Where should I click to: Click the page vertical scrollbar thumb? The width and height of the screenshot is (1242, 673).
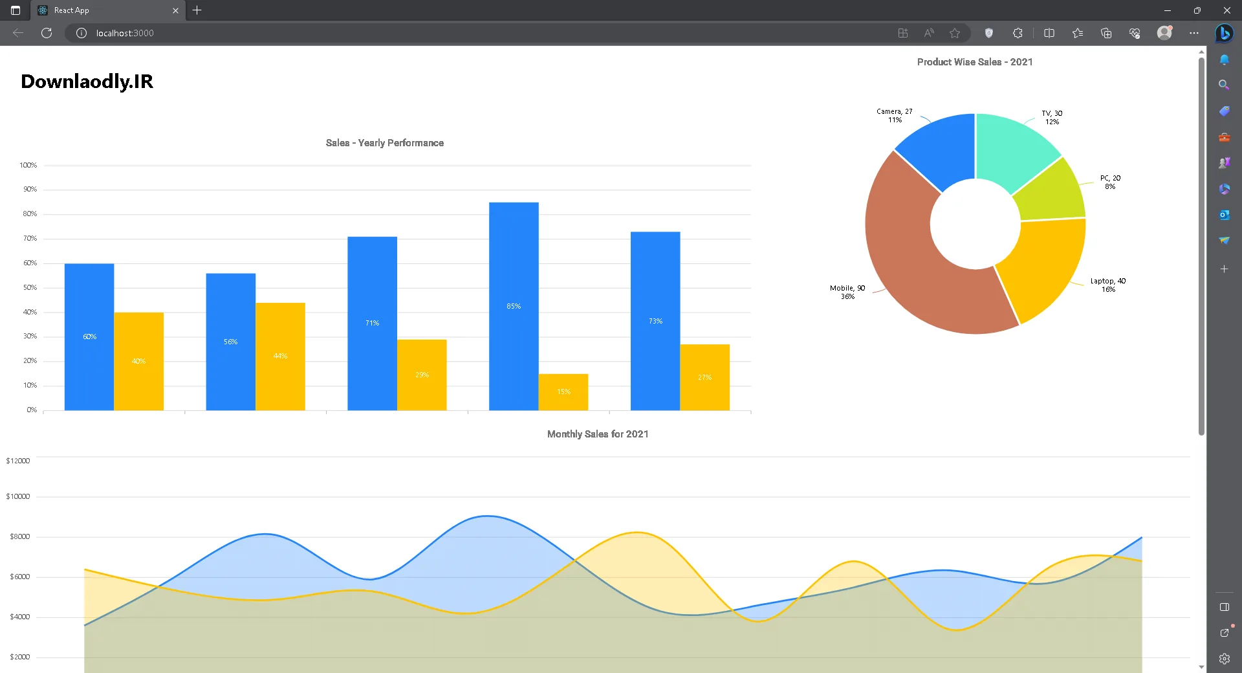pyautogui.click(x=1201, y=246)
